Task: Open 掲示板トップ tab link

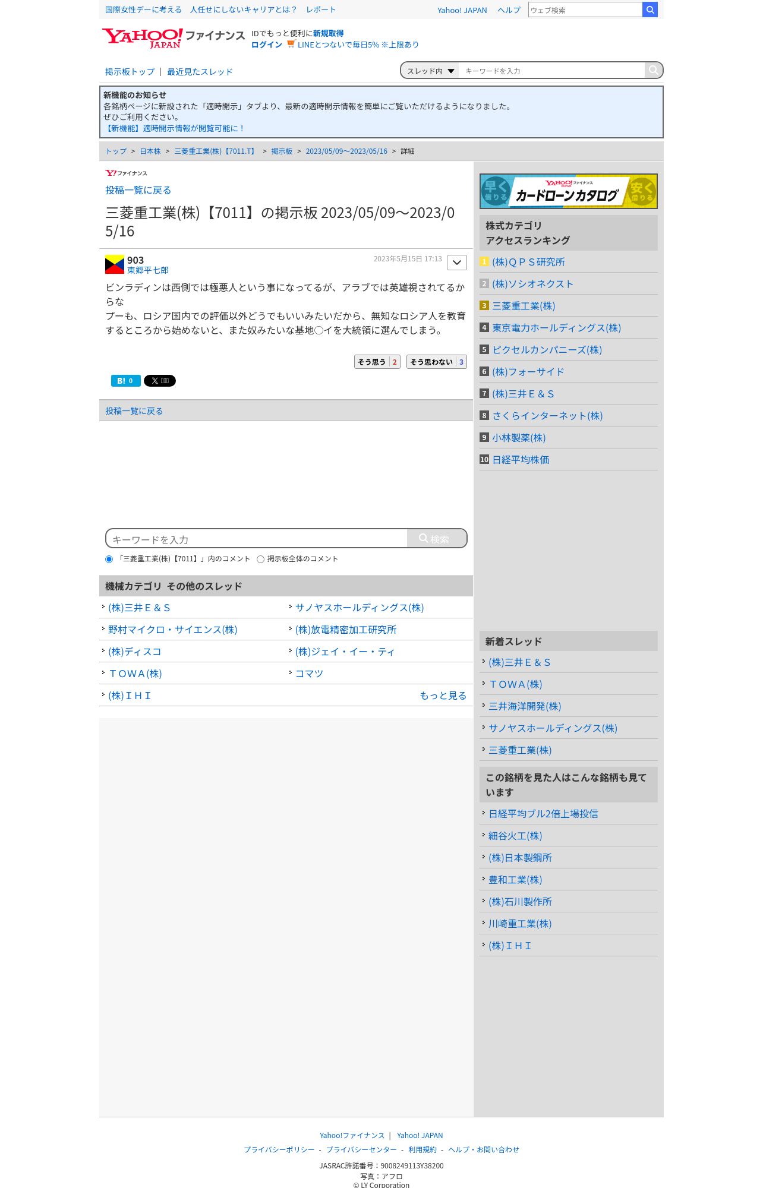Action: 130,72
